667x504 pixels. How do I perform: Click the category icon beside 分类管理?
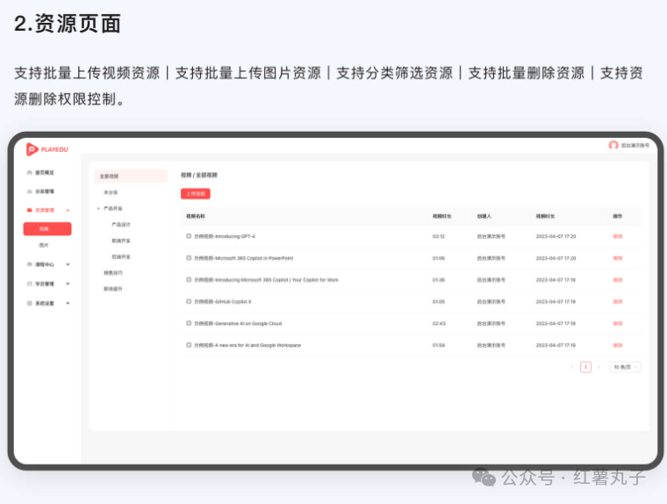coord(30,191)
